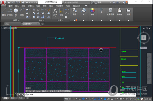The width and height of the screenshot is (153, 101).
Task: Click the Hatch tool icon
Action: click(x=27, y=17)
